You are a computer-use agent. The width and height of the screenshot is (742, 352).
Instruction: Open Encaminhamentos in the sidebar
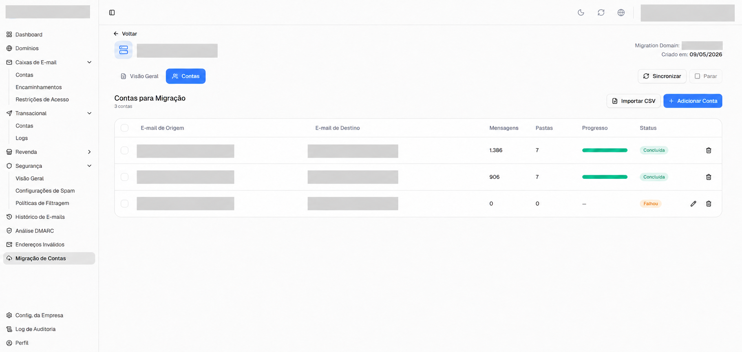(x=39, y=87)
